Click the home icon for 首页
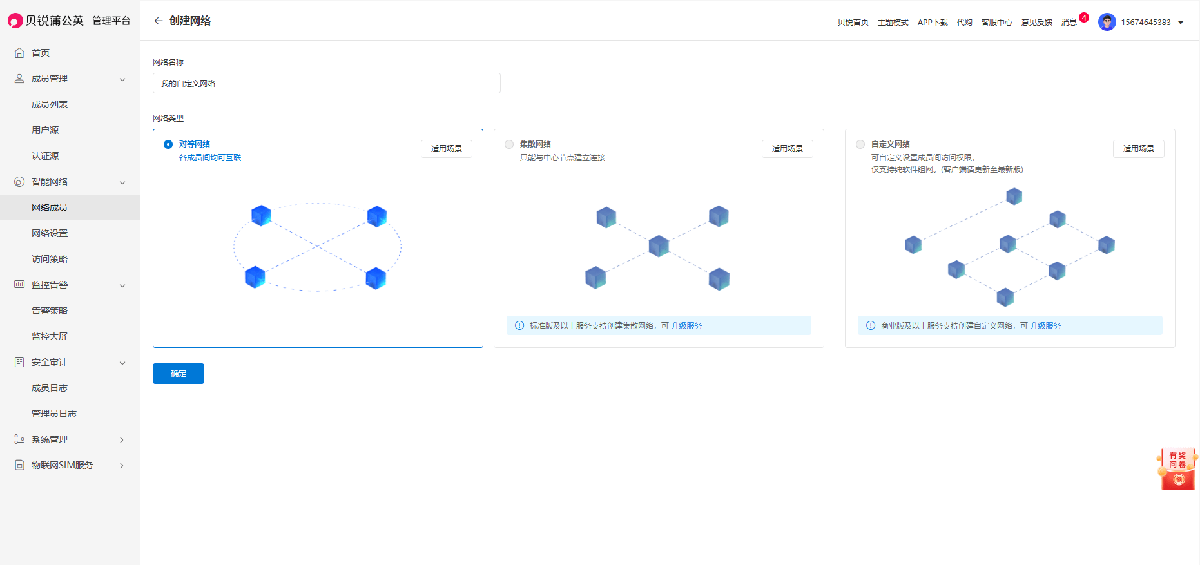Image resolution: width=1200 pixels, height=565 pixels. coord(19,53)
